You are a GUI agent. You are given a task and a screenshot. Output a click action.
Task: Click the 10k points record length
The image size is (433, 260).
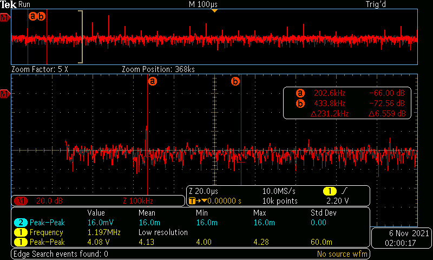280,201
